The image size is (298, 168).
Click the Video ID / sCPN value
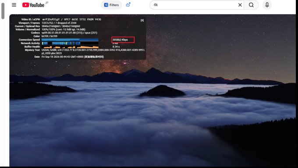(71, 19)
